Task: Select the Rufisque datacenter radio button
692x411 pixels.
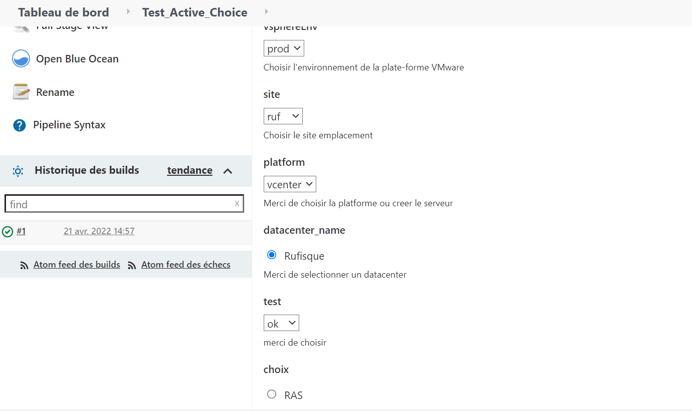Action: pyautogui.click(x=272, y=255)
